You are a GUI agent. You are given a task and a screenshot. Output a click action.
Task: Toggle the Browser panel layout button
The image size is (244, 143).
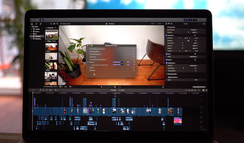(186, 20)
